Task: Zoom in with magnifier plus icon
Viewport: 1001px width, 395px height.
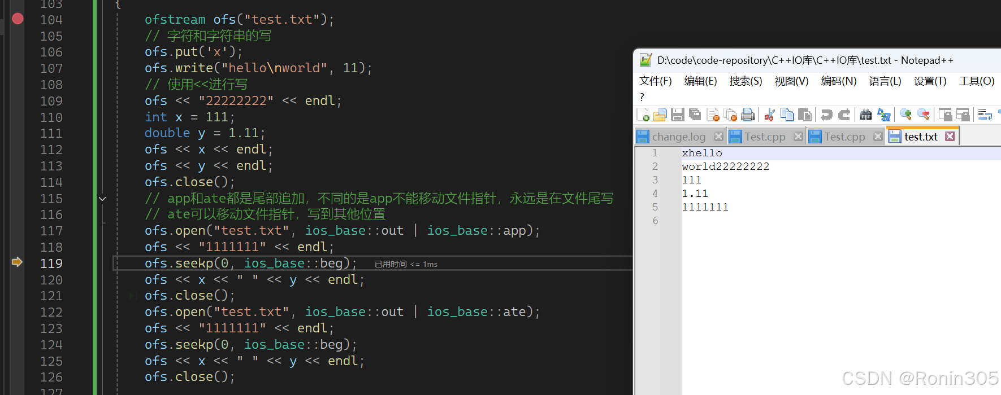Action: [905, 115]
